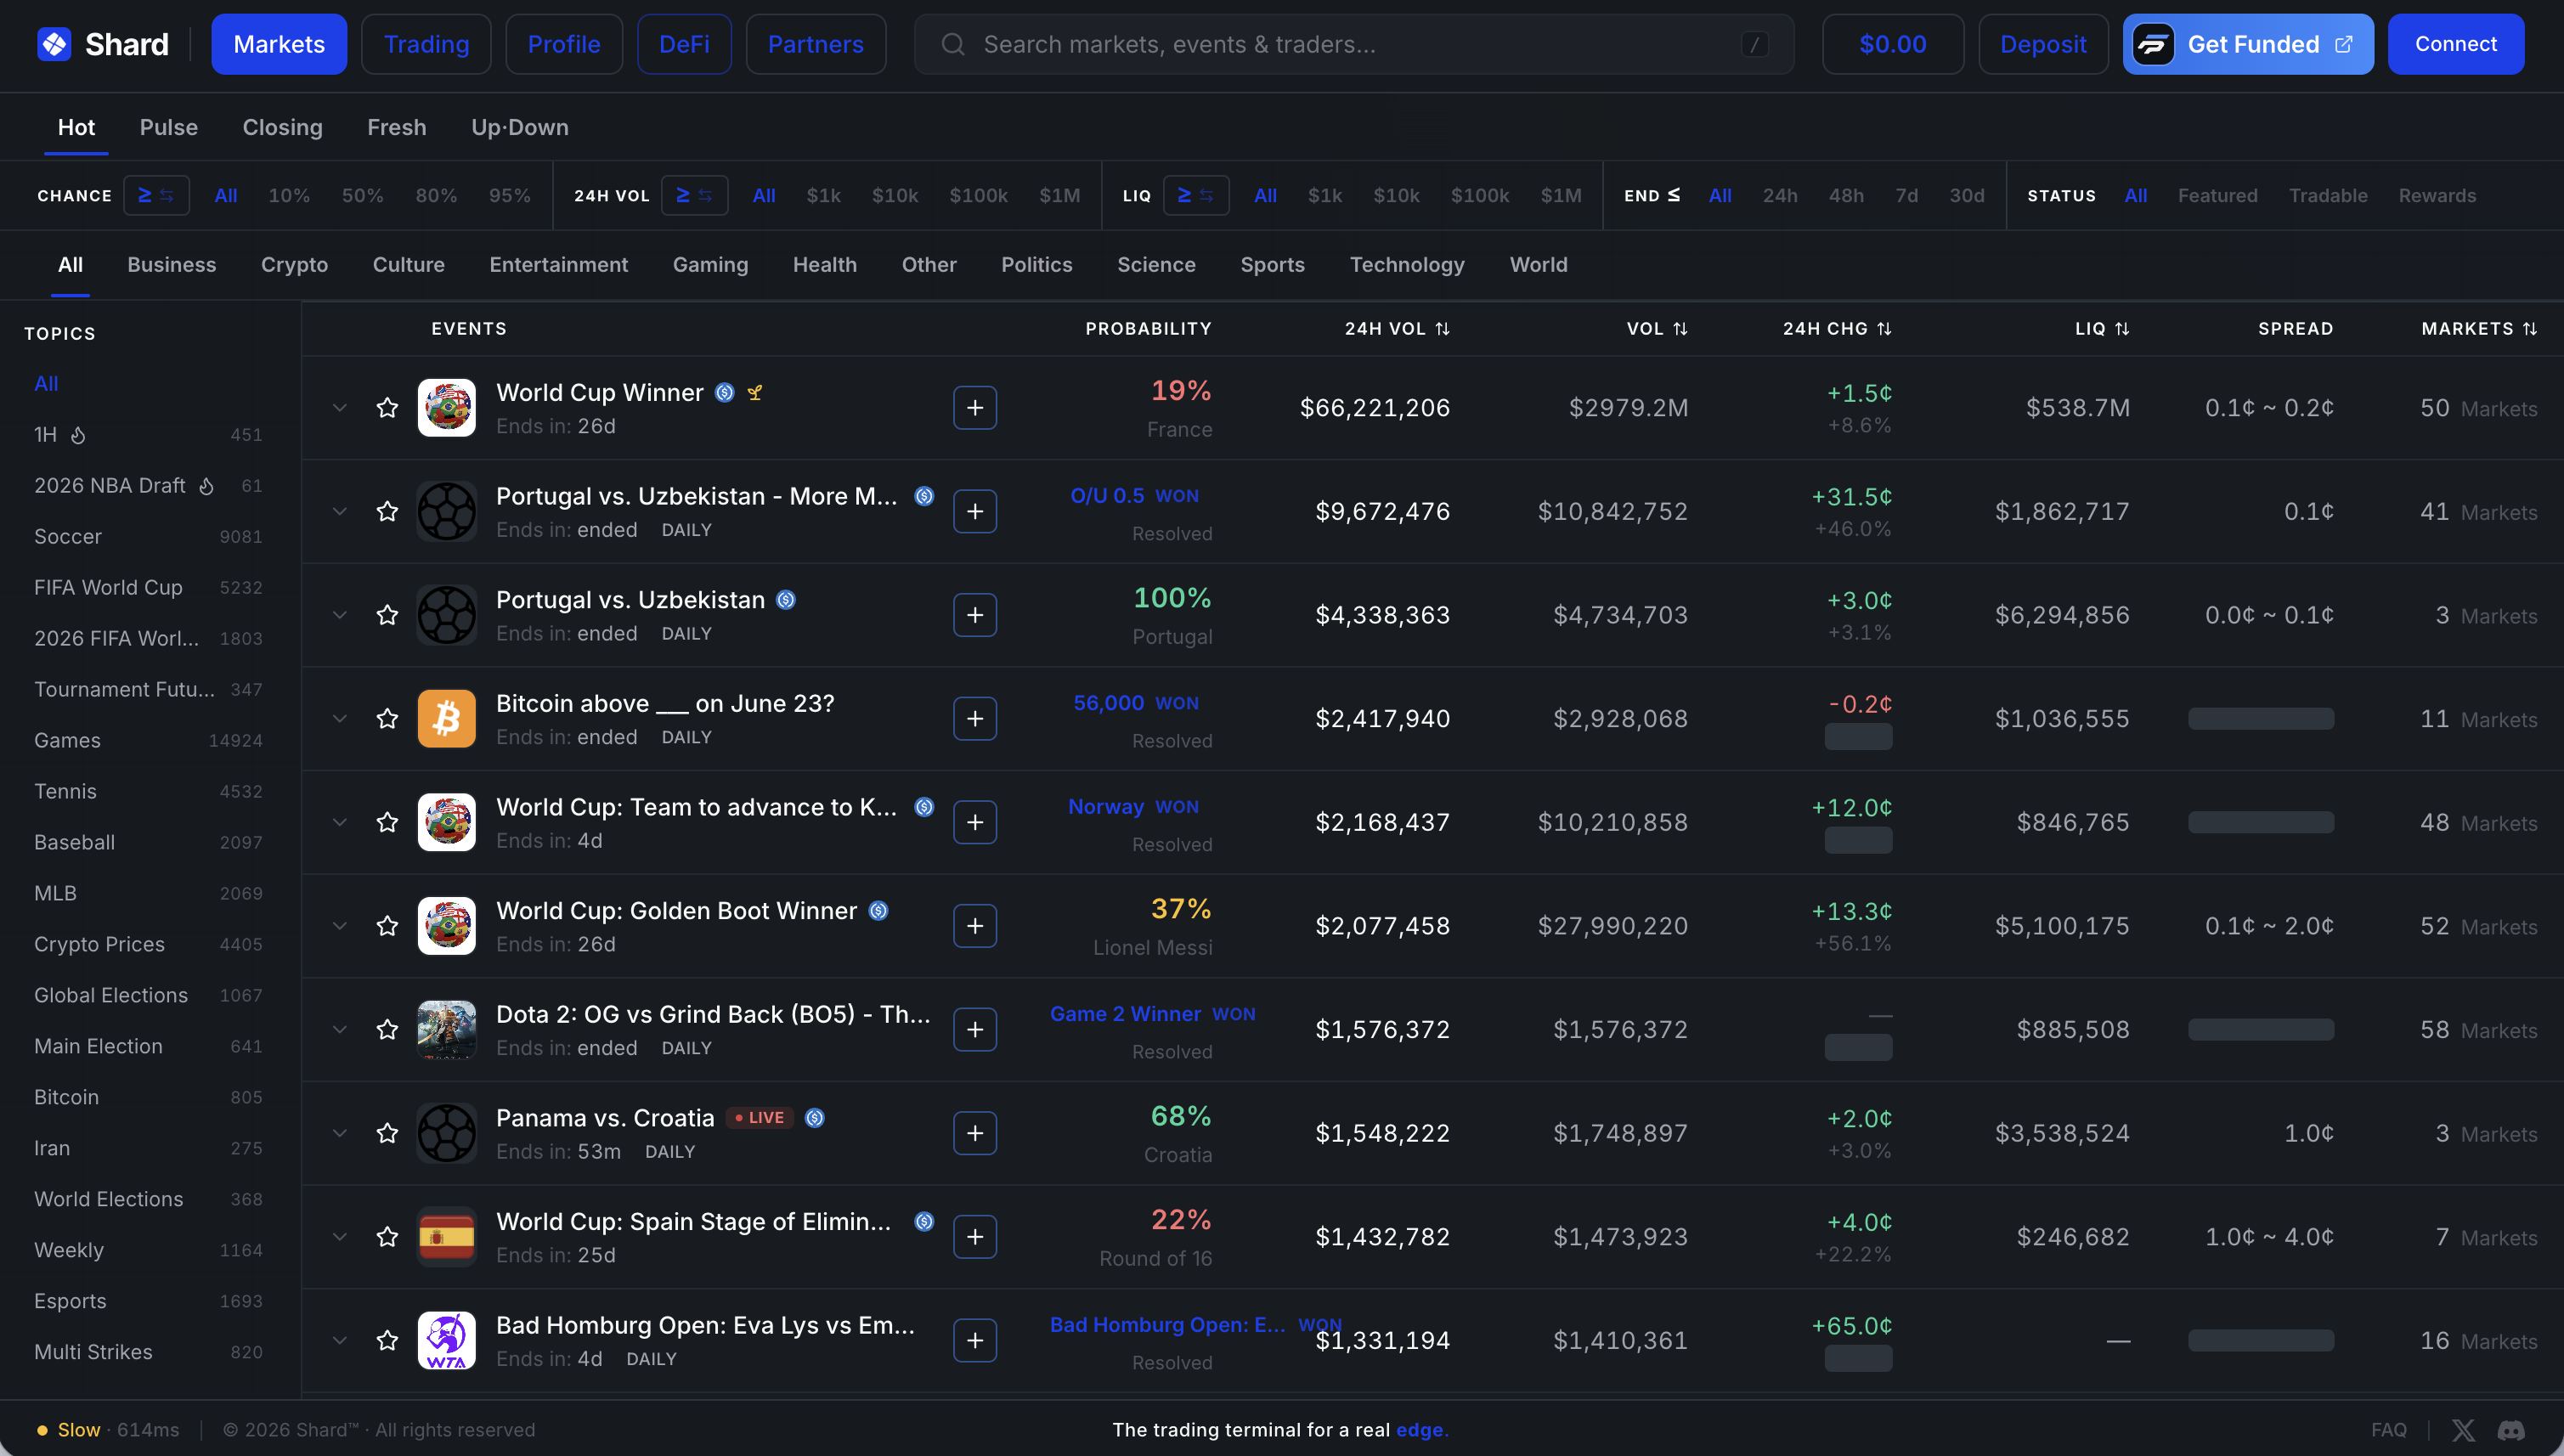Viewport: 2564px width, 1456px height.
Task: Toggle star on Bad Homburg Open event
Action: (x=387, y=1340)
